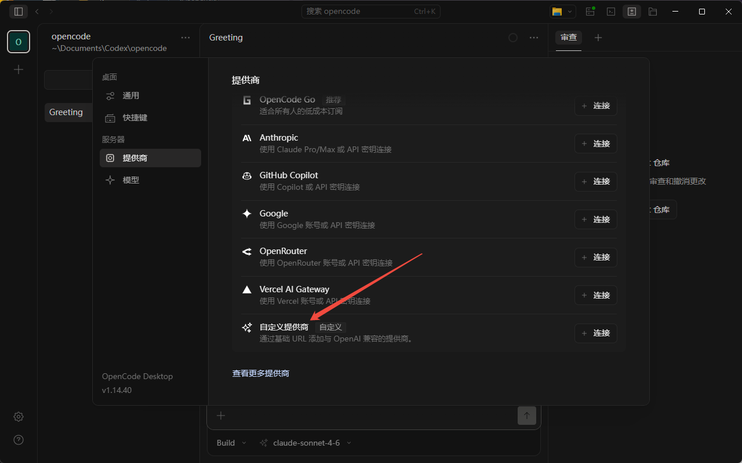Click the GitHub Copilot logo icon

(247, 175)
